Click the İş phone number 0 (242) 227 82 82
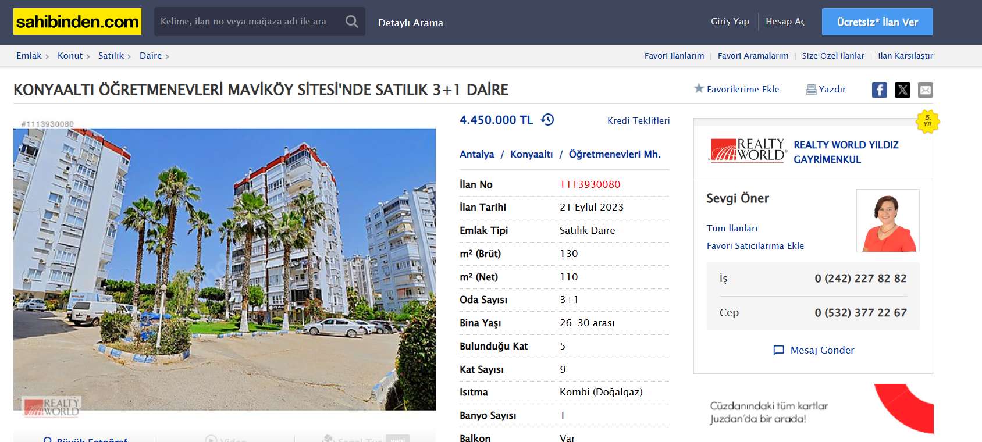Viewport: 982px width, 442px height. pyautogui.click(x=860, y=279)
